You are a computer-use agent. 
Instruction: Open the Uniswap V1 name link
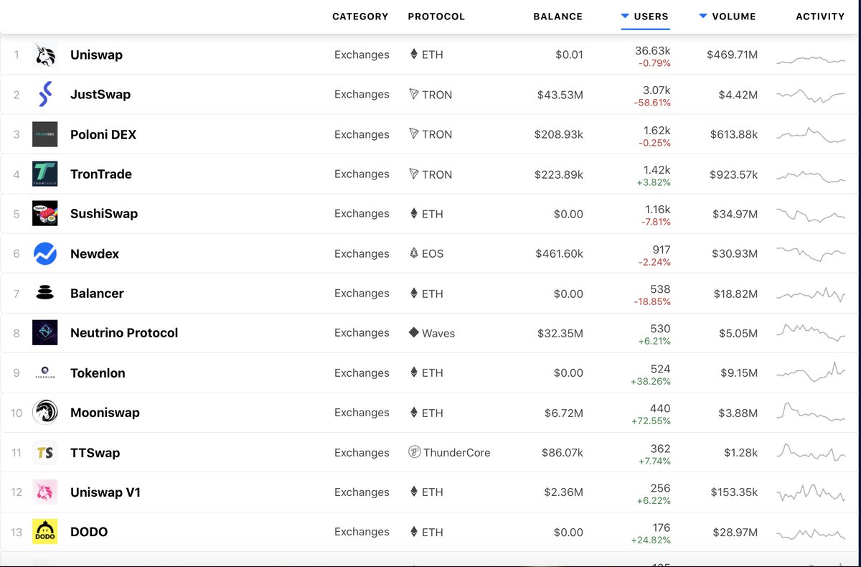[105, 492]
